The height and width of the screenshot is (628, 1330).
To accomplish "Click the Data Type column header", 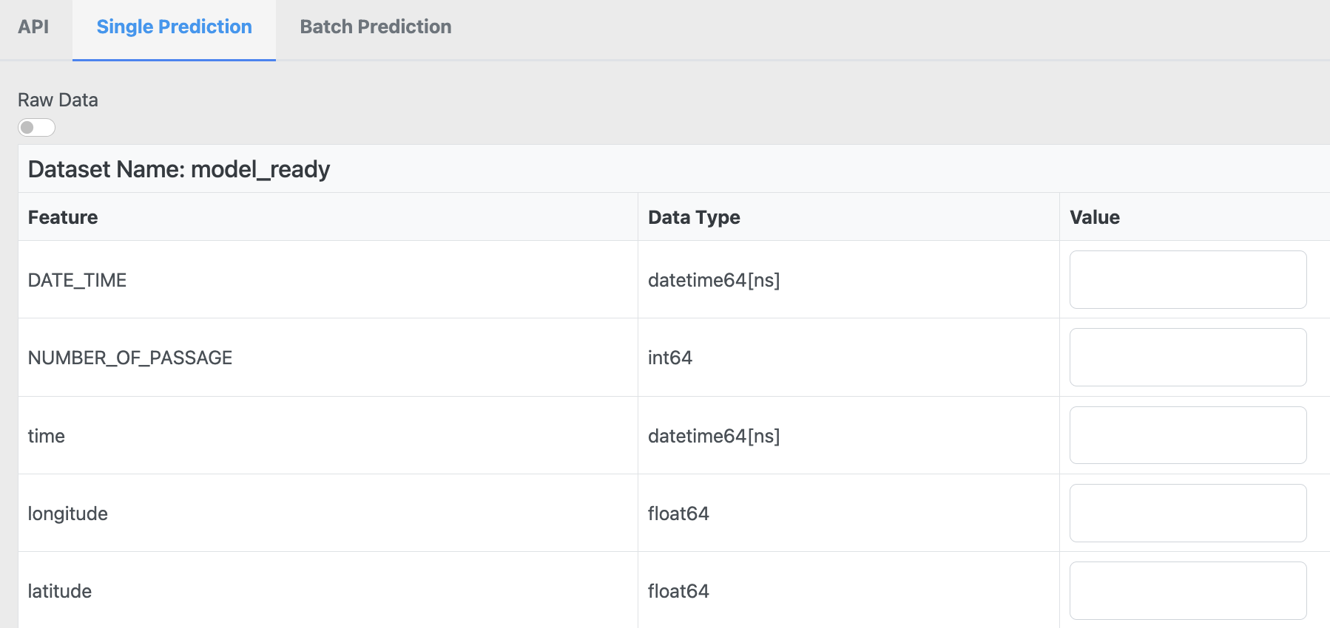I will click(x=694, y=217).
